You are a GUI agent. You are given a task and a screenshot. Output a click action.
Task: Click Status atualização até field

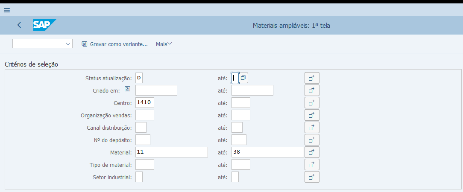click(235, 78)
